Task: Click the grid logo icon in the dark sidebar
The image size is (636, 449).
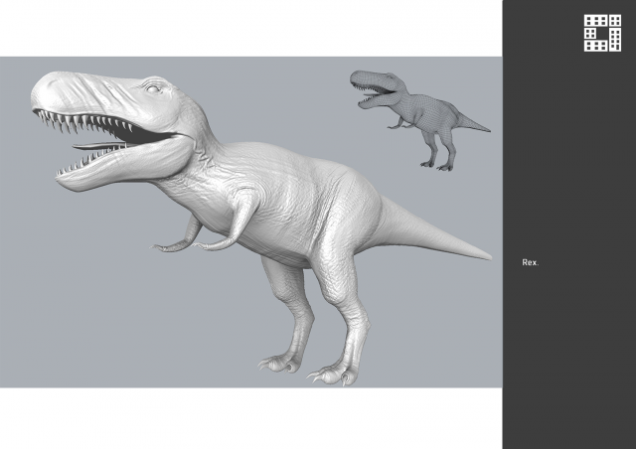Action: (602, 33)
